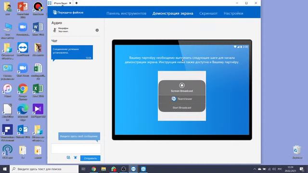Click the file transfer icon in chat
The height and width of the screenshot is (173, 308).
pos(68,158)
